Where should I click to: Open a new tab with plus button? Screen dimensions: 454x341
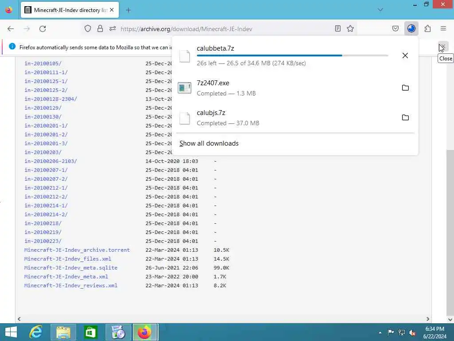pos(128,10)
